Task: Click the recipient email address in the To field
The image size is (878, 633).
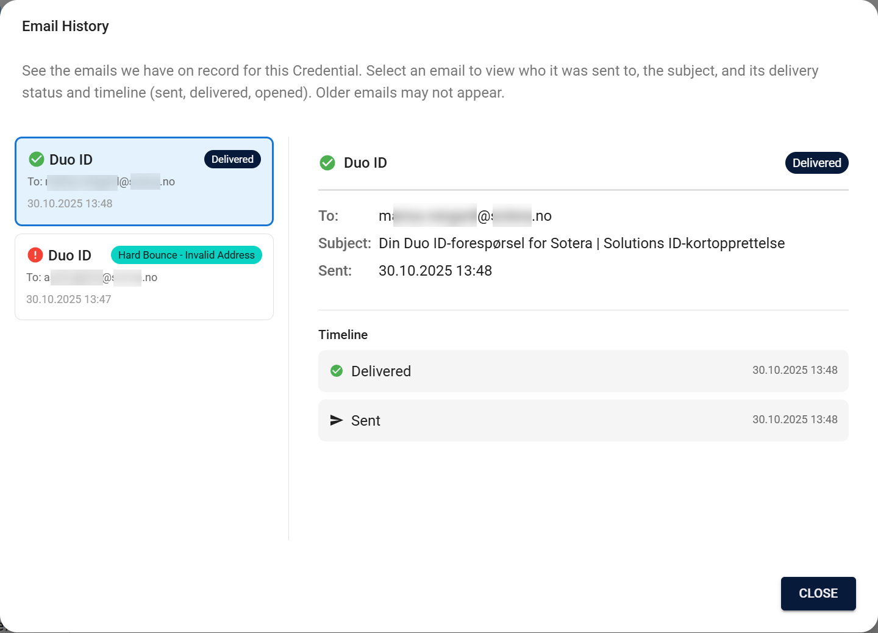Action: coord(465,215)
